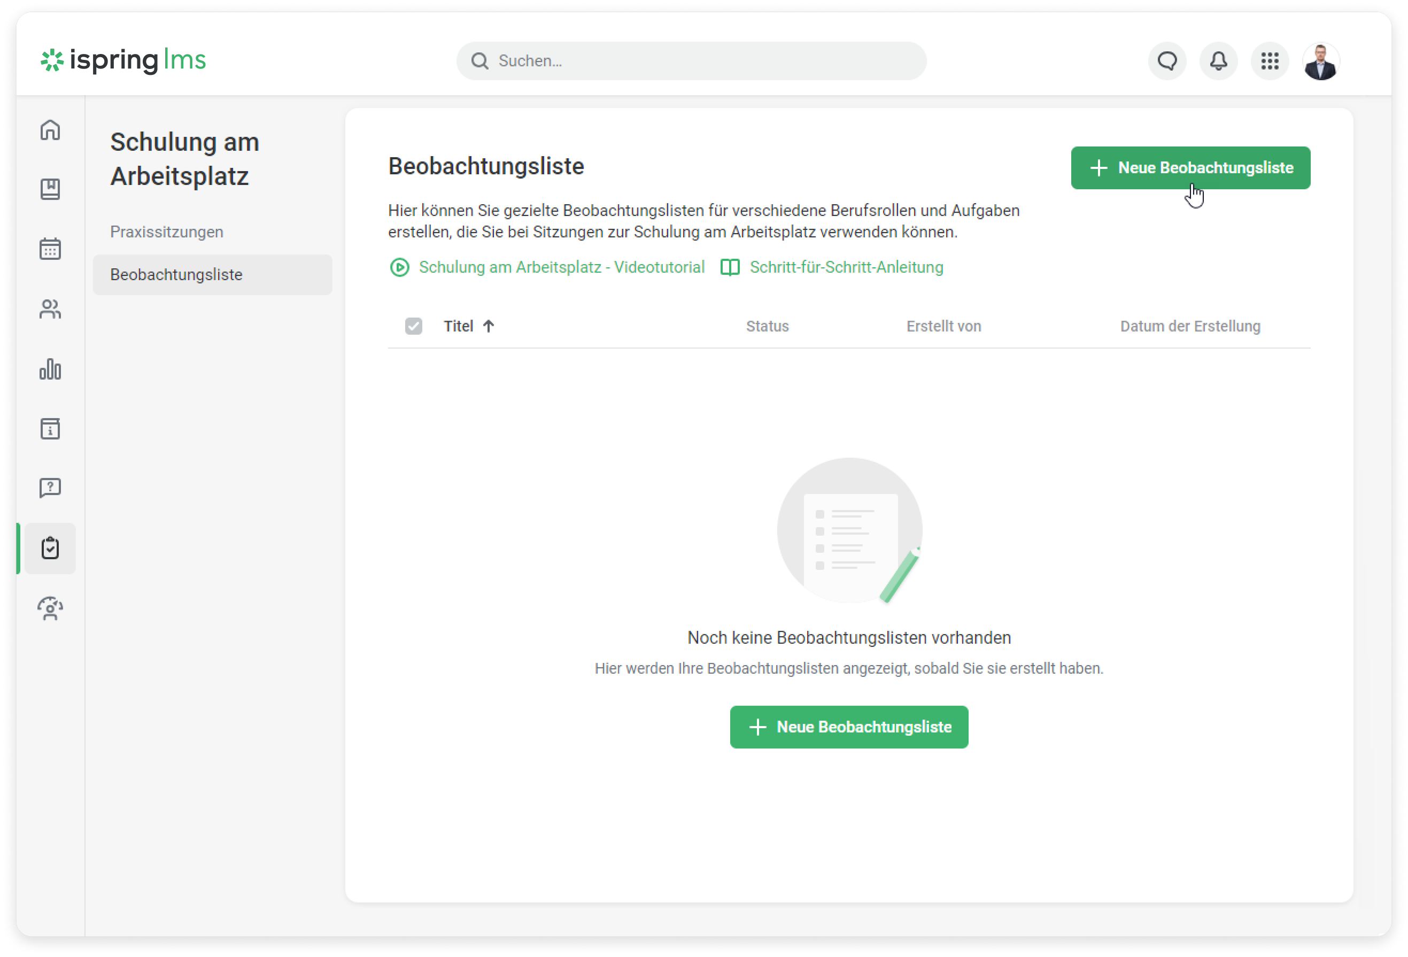Screen dimensions: 1408x957
Task: Open the notifications bell
Action: pyautogui.click(x=1218, y=60)
